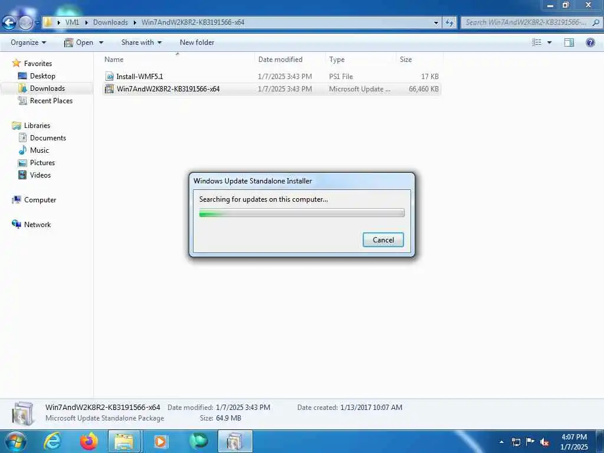This screenshot has height=453, width=604.
Task: Select Libraries in the navigation pane
Action: 37,126
